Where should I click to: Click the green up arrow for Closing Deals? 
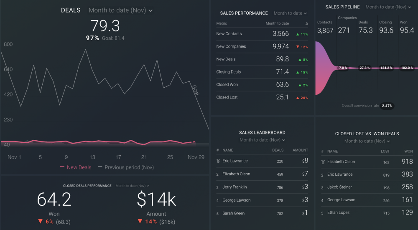pos(297,72)
